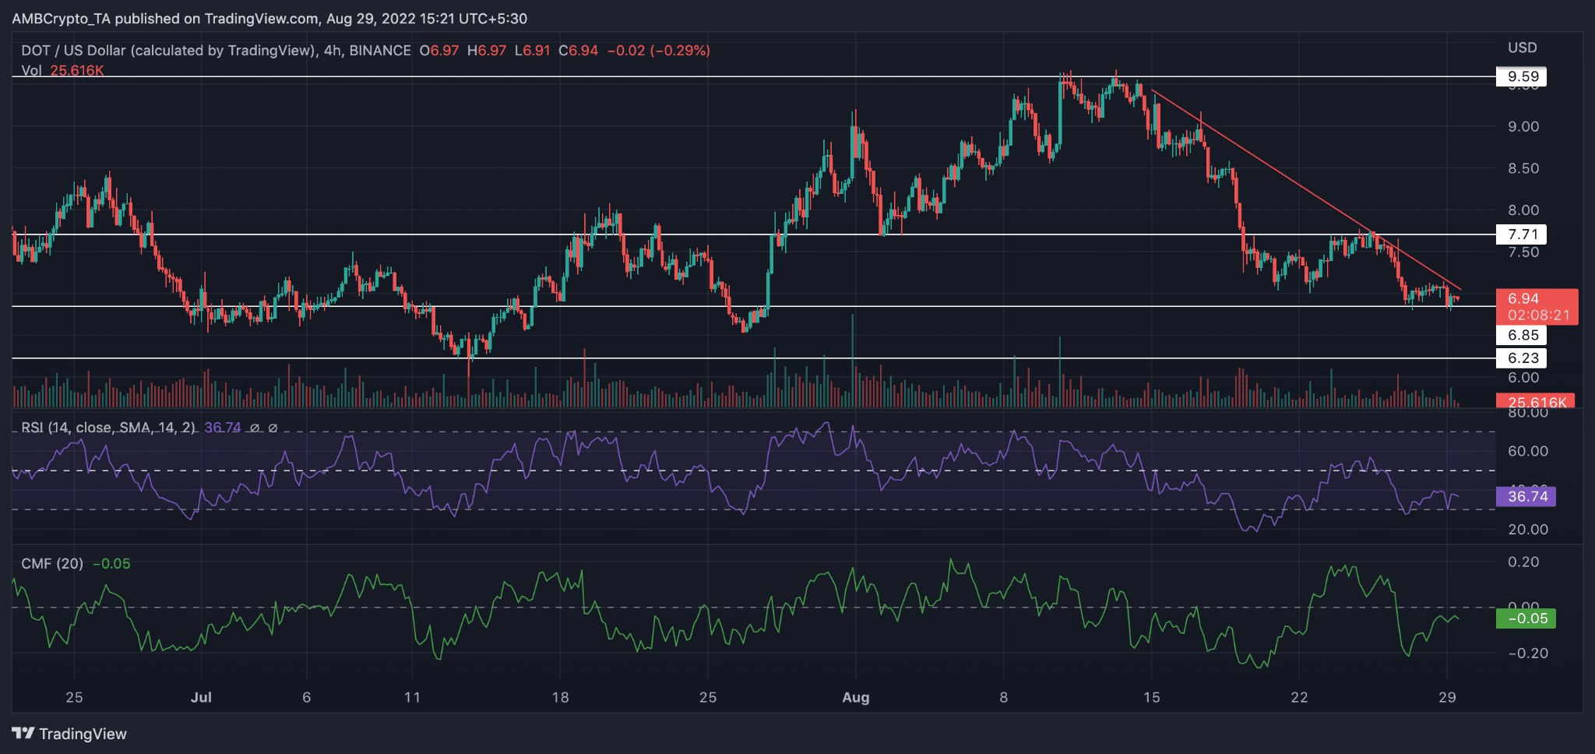Viewport: 1595px width, 754px height.
Task: Select the red descending trendline
Action: (1306, 190)
